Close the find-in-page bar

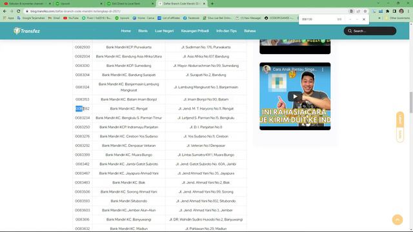coord(364,19)
